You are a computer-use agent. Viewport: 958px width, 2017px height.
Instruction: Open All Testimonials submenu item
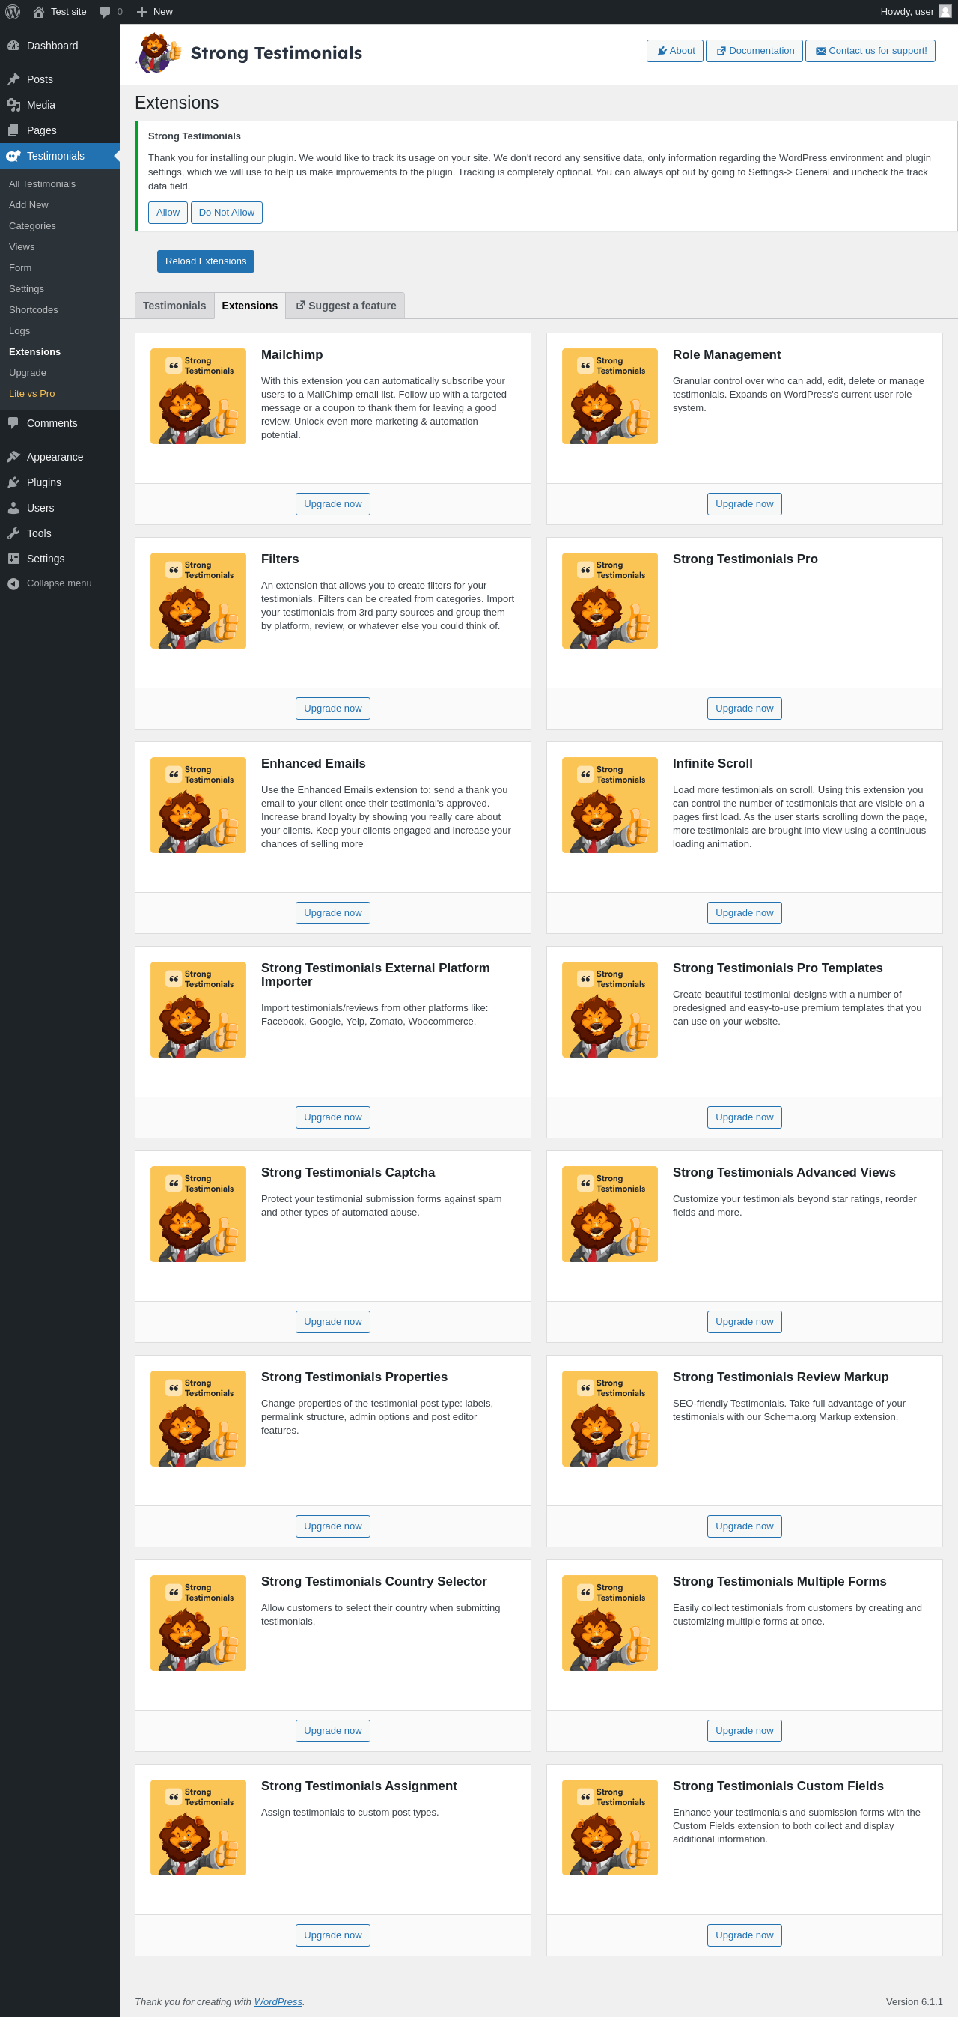coord(42,184)
